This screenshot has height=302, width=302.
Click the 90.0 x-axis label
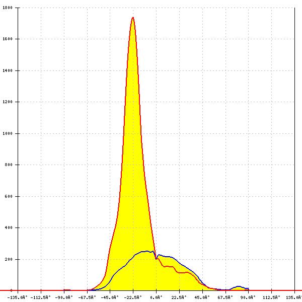point(248,297)
